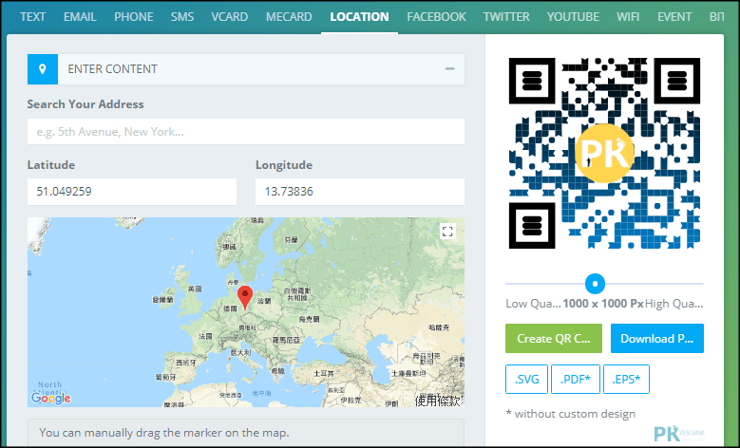Download the QR code as .PDF
740x448 pixels.
(x=576, y=379)
